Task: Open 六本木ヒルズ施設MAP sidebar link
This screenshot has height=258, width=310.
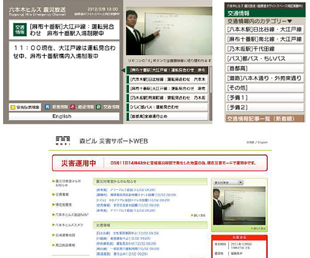Action: coord(72,215)
